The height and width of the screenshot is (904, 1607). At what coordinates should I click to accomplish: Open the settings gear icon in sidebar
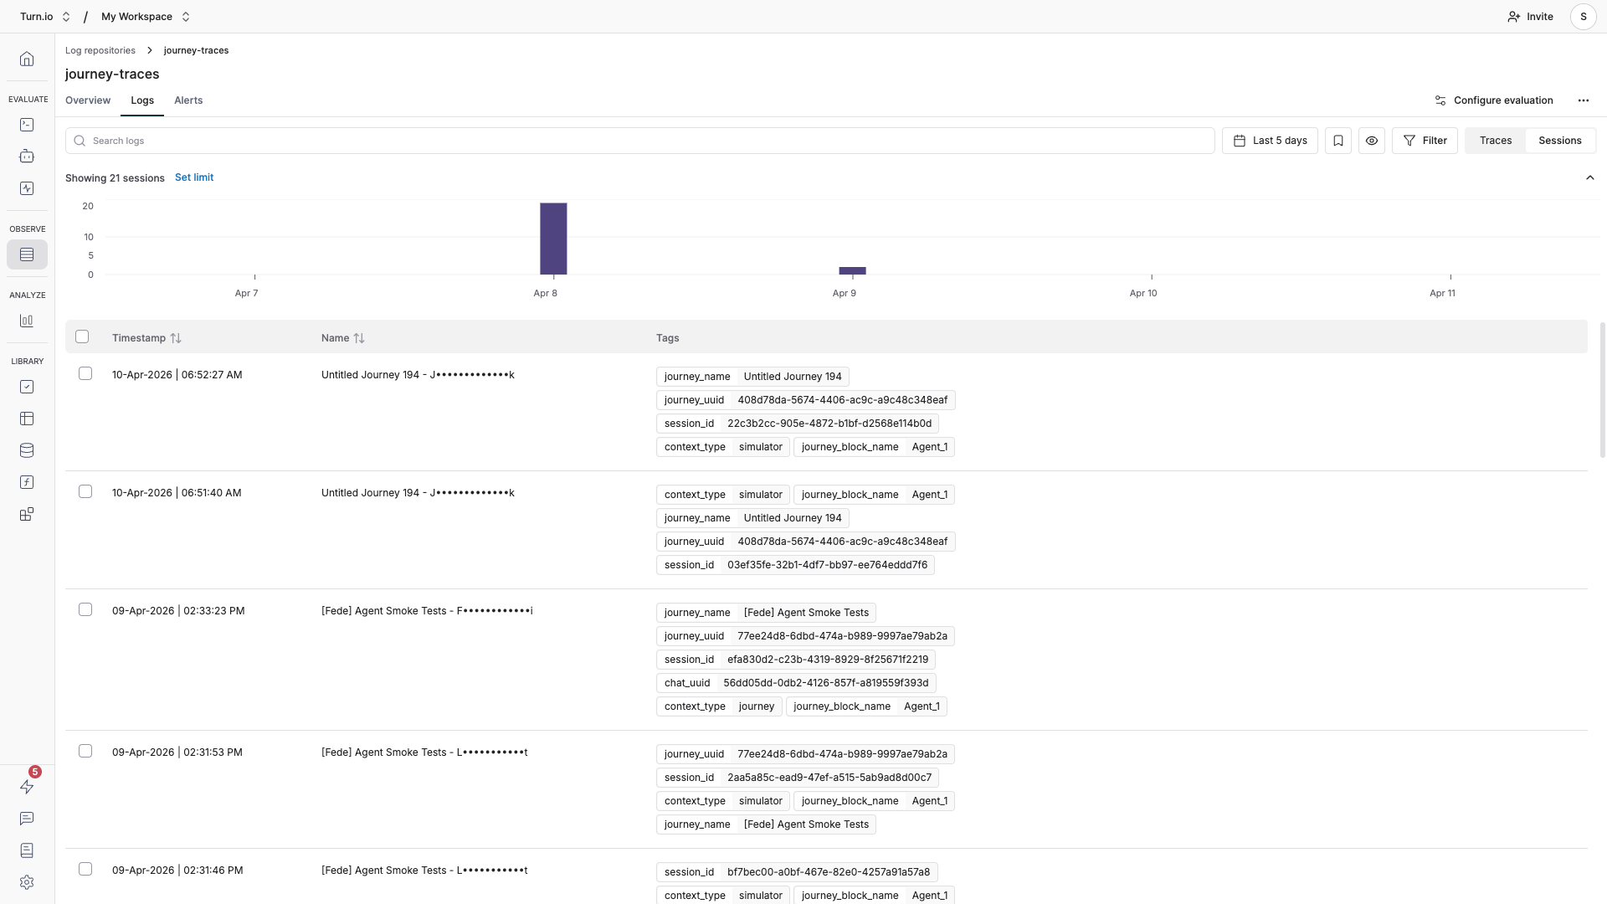click(x=27, y=882)
